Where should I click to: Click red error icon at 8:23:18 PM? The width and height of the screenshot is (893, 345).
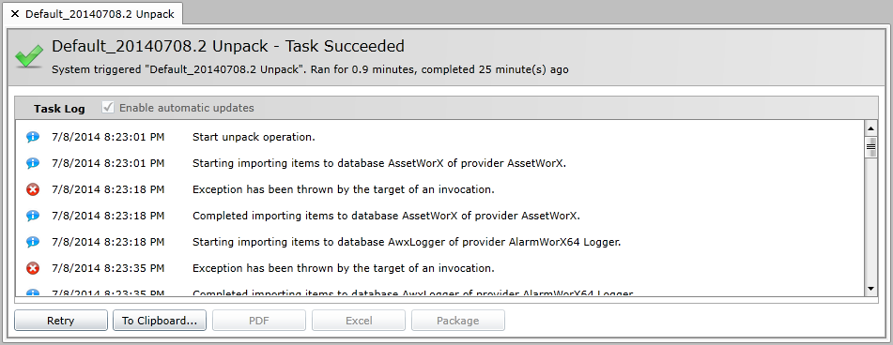[x=33, y=189]
